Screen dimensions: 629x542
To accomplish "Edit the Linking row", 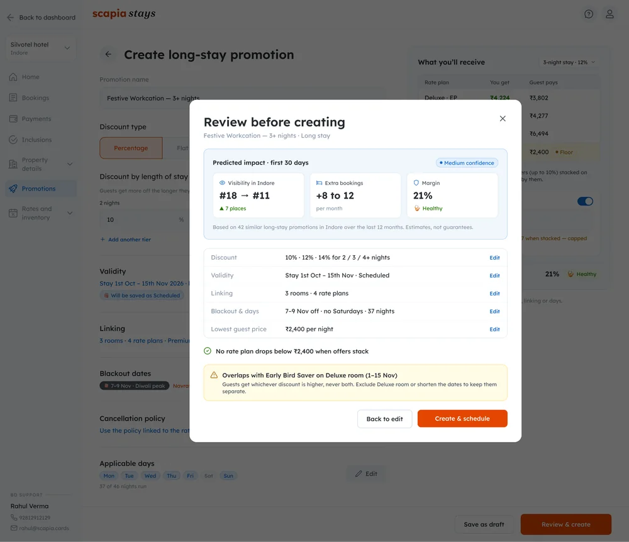I will click(494, 294).
